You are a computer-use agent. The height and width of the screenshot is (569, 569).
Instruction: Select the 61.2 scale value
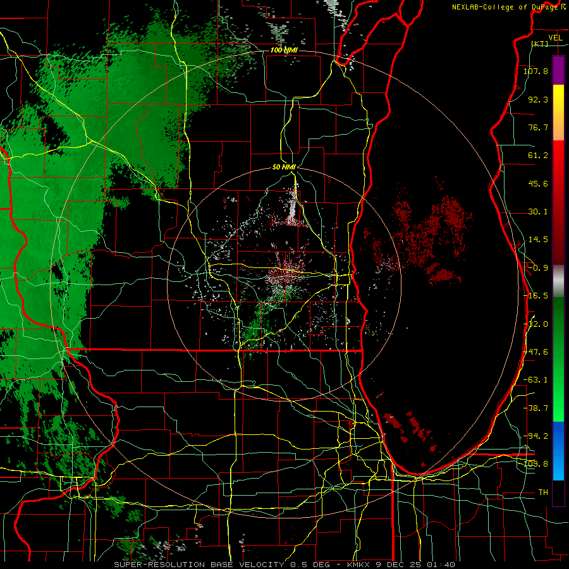point(538,156)
